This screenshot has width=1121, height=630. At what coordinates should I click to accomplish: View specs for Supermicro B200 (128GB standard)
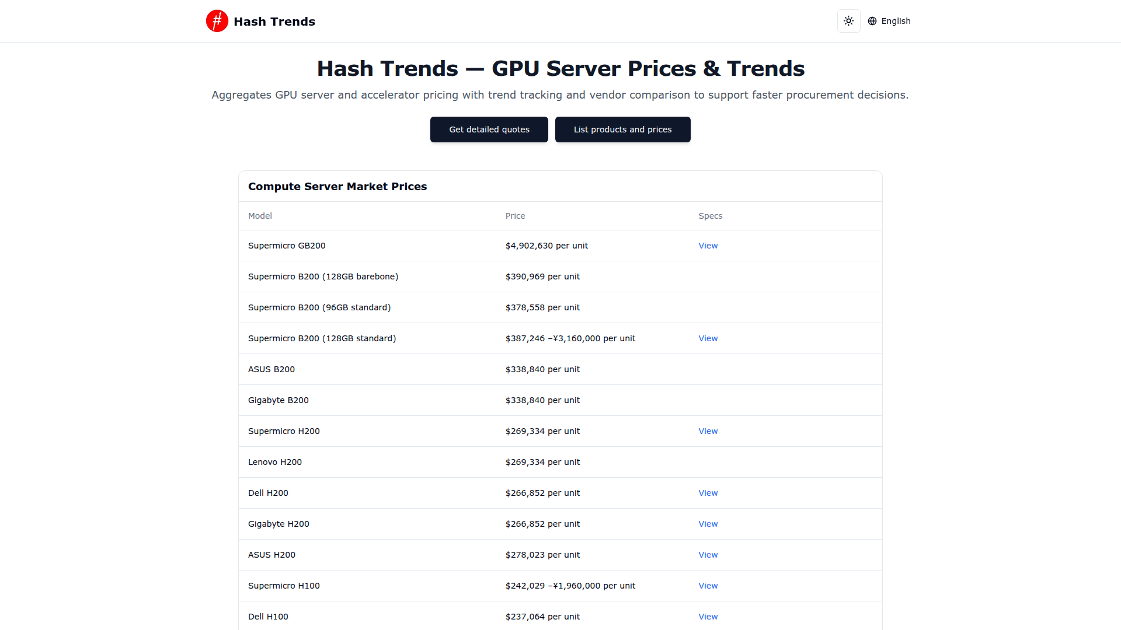(708, 338)
